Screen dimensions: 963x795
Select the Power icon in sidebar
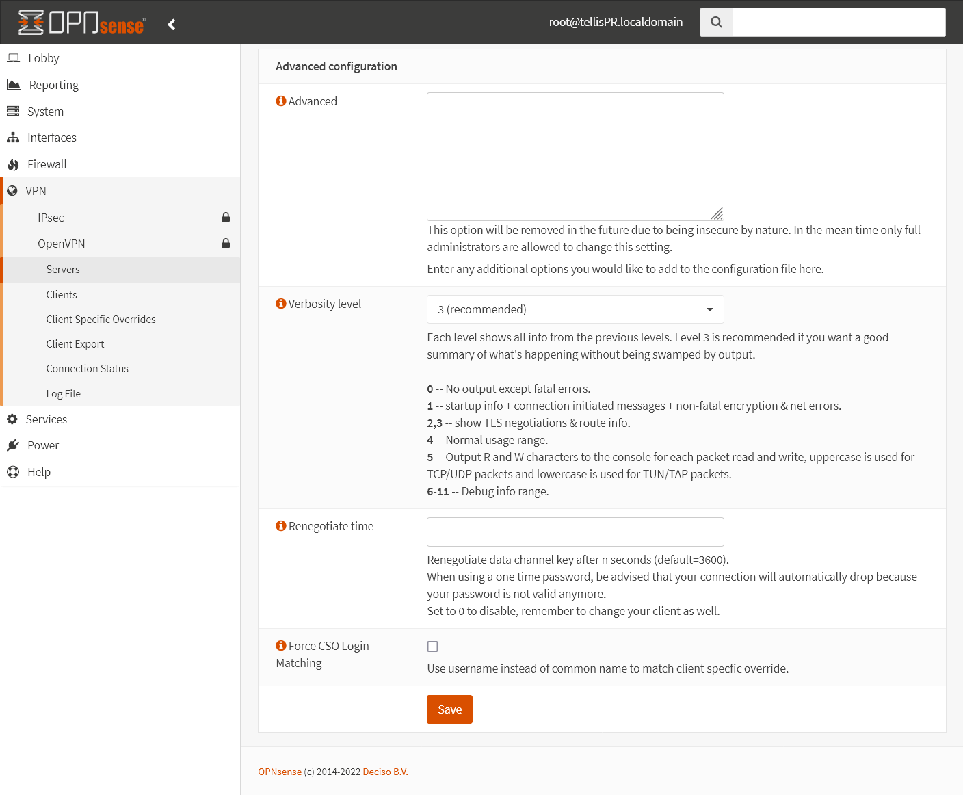click(14, 445)
